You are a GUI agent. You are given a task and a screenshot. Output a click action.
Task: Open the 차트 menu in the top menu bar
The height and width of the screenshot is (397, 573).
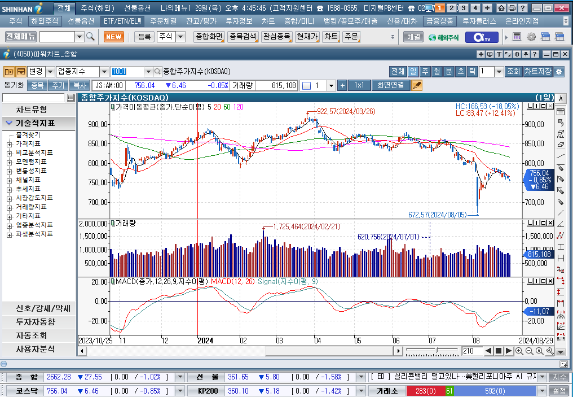(268, 21)
